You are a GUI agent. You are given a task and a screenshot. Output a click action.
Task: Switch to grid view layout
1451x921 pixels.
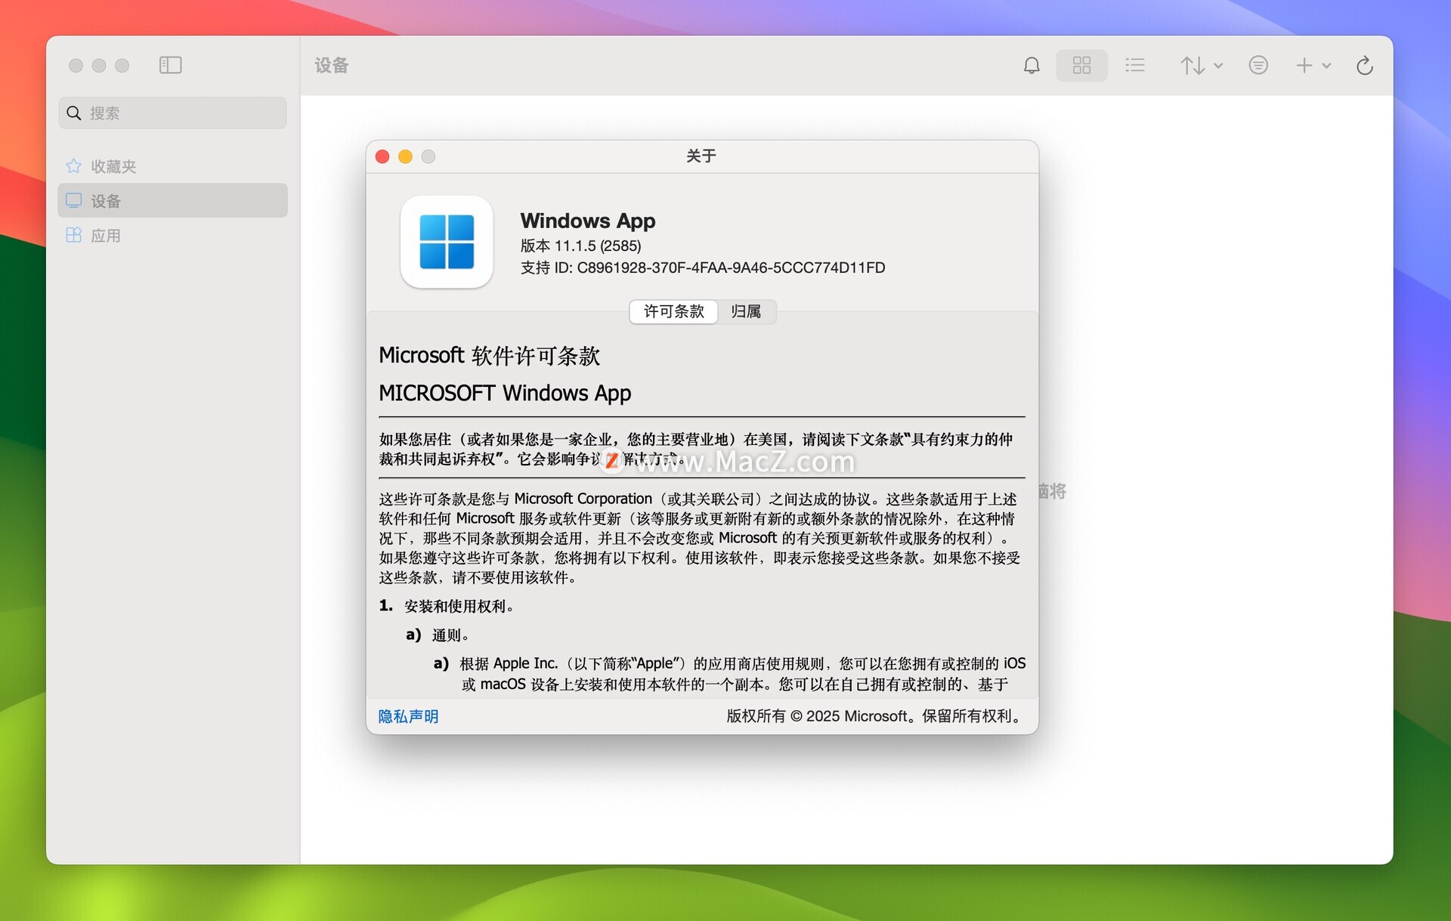[1081, 66]
